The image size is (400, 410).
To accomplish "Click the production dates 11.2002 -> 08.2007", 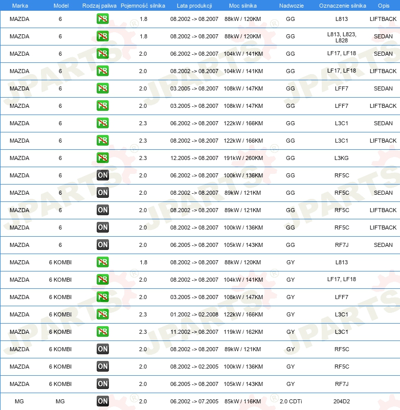I will coord(194,332).
